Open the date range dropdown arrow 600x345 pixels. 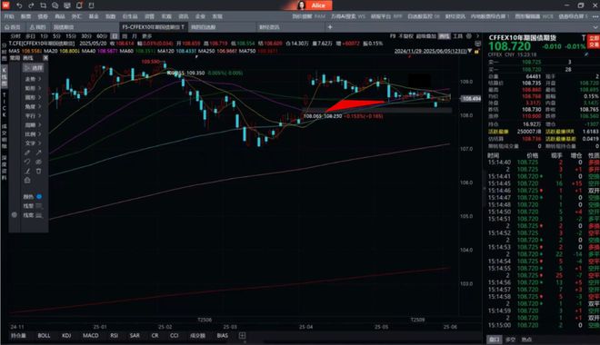click(x=469, y=51)
